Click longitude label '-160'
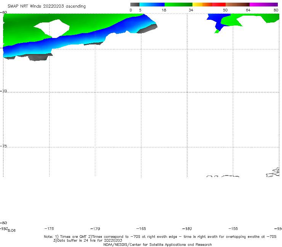This screenshot has width=282, height=247. pyautogui.click(x=187, y=228)
